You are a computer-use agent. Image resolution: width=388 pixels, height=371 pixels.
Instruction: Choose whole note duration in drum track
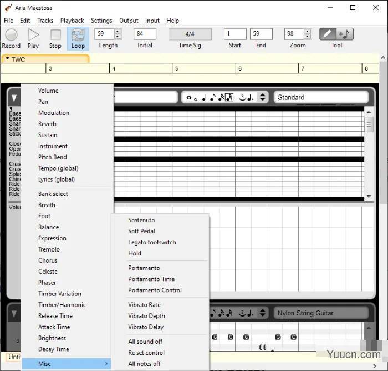click(189, 97)
